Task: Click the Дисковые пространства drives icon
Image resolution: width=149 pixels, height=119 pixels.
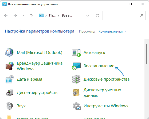Action: coord(76,79)
